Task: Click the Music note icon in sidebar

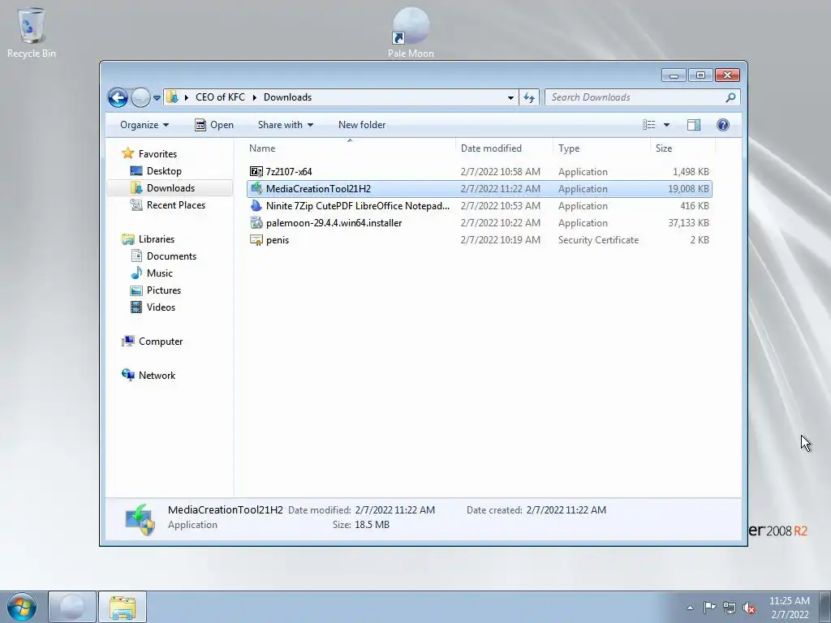Action: point(136,273)
